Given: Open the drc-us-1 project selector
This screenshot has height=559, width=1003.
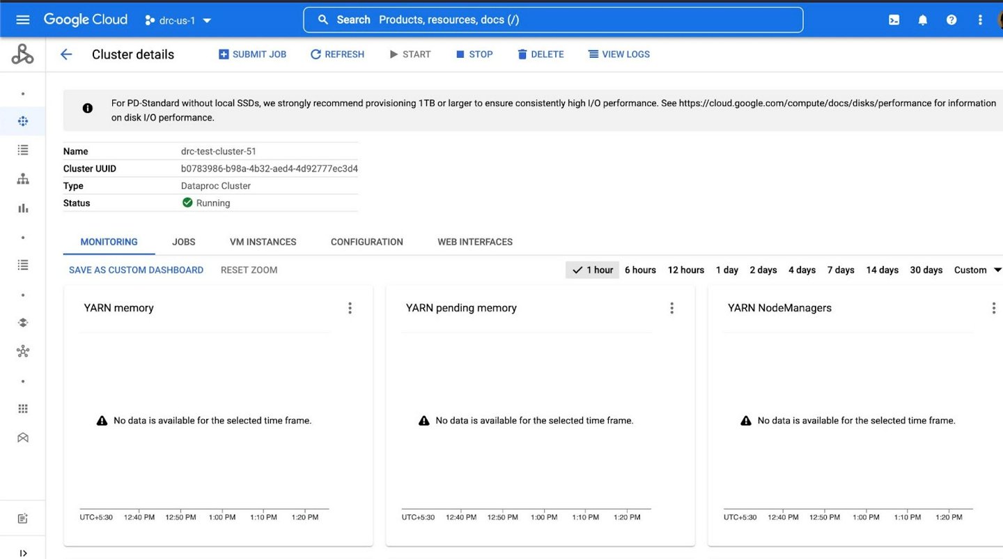Looking at the screenshot, I should (x=178, y=20).
